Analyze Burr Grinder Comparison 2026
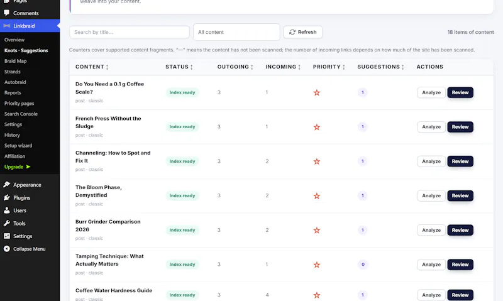Viewport: 503px width, 301px height. tap(431, 230)
